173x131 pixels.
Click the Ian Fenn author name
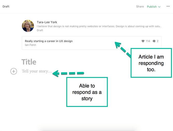tap(30, 45)
